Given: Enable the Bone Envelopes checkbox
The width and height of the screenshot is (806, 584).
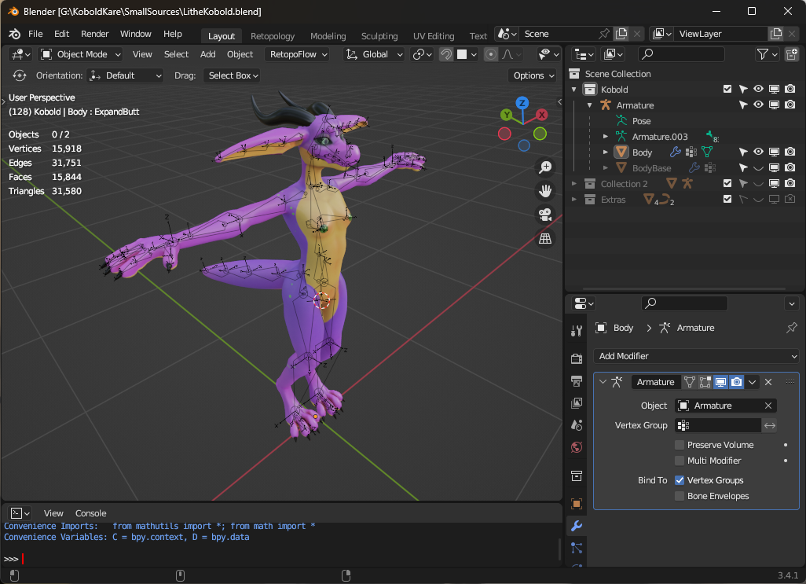Looking at the screenshot, I should pos(680,496).
